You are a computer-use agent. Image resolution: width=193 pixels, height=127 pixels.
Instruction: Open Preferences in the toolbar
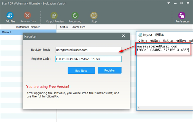pos(182,15)
